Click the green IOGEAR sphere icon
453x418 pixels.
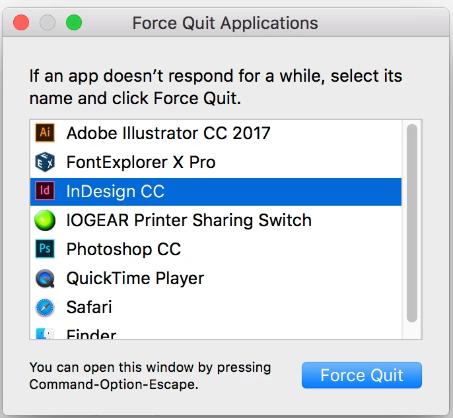(x=45, y=220)
